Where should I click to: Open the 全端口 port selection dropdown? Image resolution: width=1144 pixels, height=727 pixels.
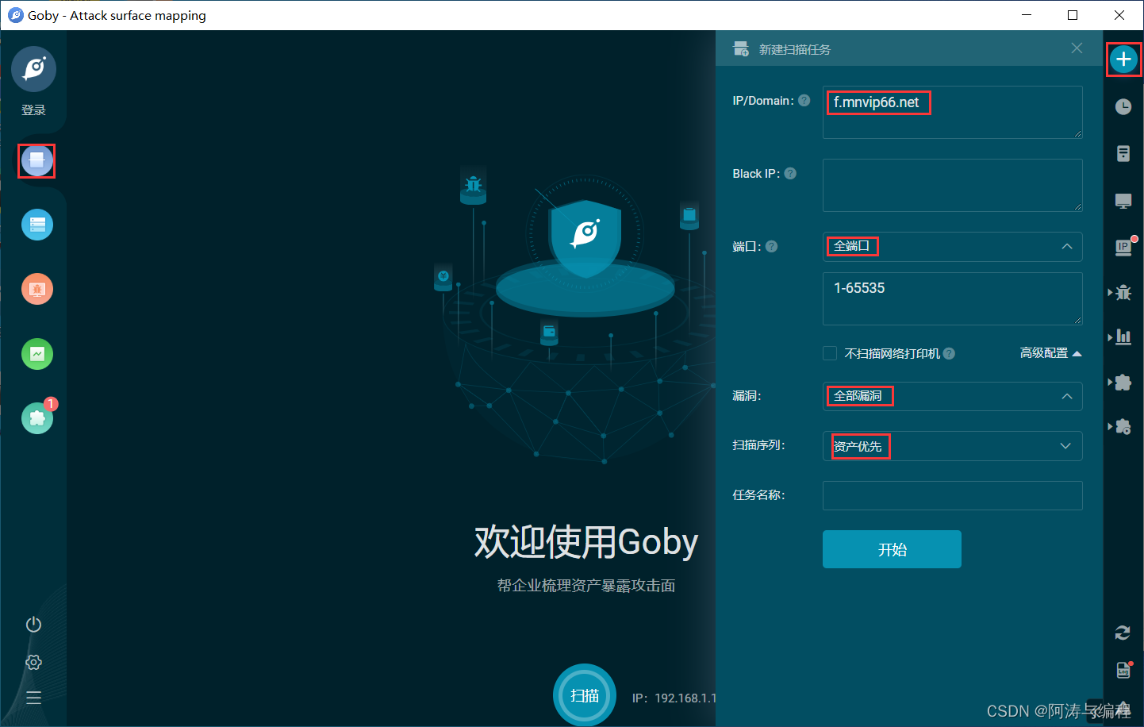(x=952, y=247)
